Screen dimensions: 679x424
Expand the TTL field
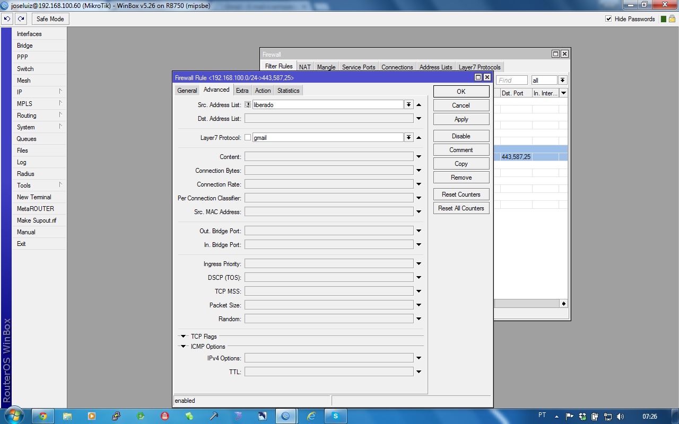[x=419, y=372]
